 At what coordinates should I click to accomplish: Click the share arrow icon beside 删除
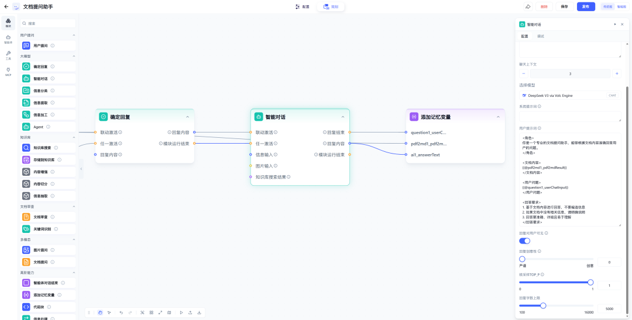click(x=528, y=6)
